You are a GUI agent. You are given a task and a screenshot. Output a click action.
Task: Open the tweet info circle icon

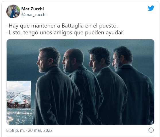[151, 130]
